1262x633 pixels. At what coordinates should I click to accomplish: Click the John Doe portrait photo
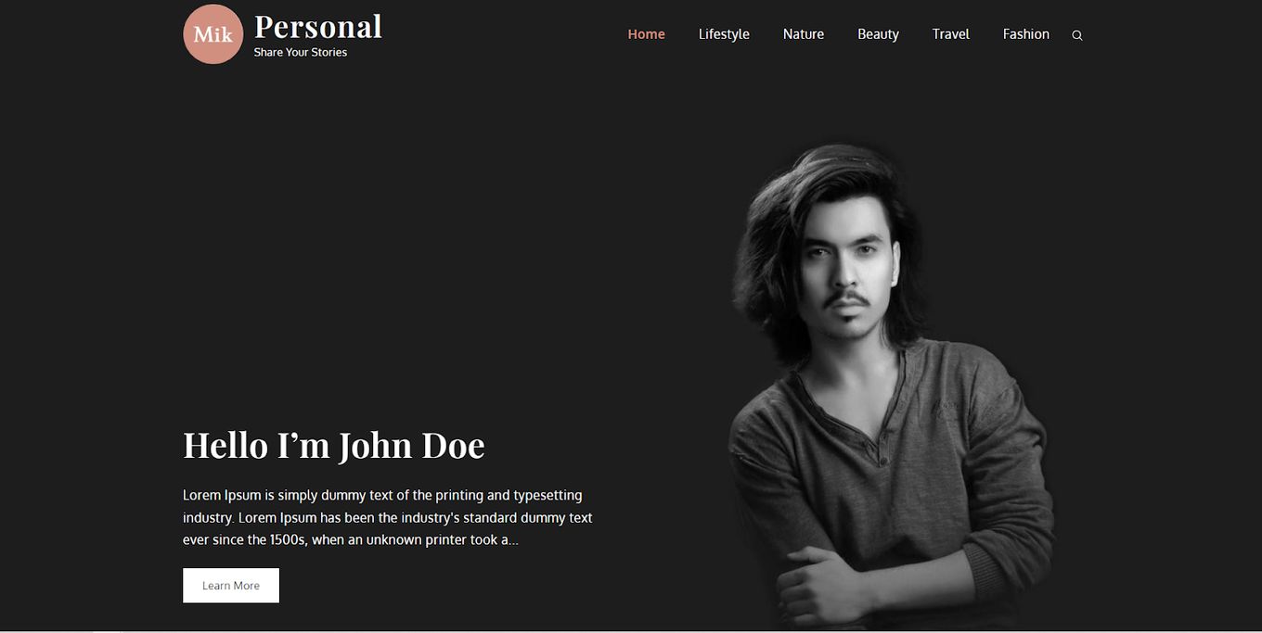(891, 386)
